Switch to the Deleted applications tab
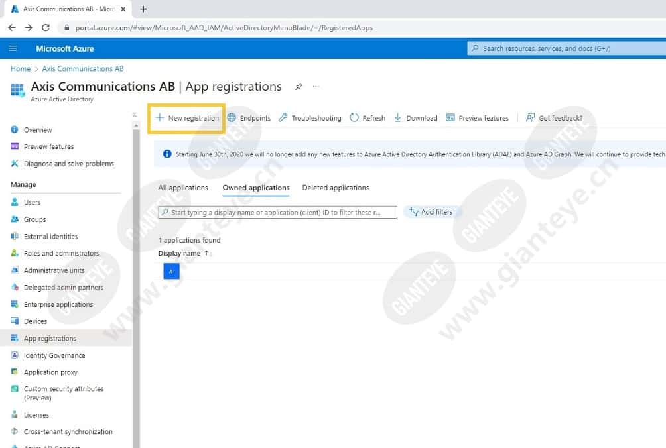Viewport: 666px width, 448px height. click(x=336, y=188)
